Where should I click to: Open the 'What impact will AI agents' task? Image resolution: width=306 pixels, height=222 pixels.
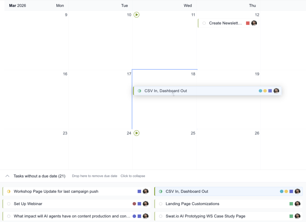click(x=72, y=216)
